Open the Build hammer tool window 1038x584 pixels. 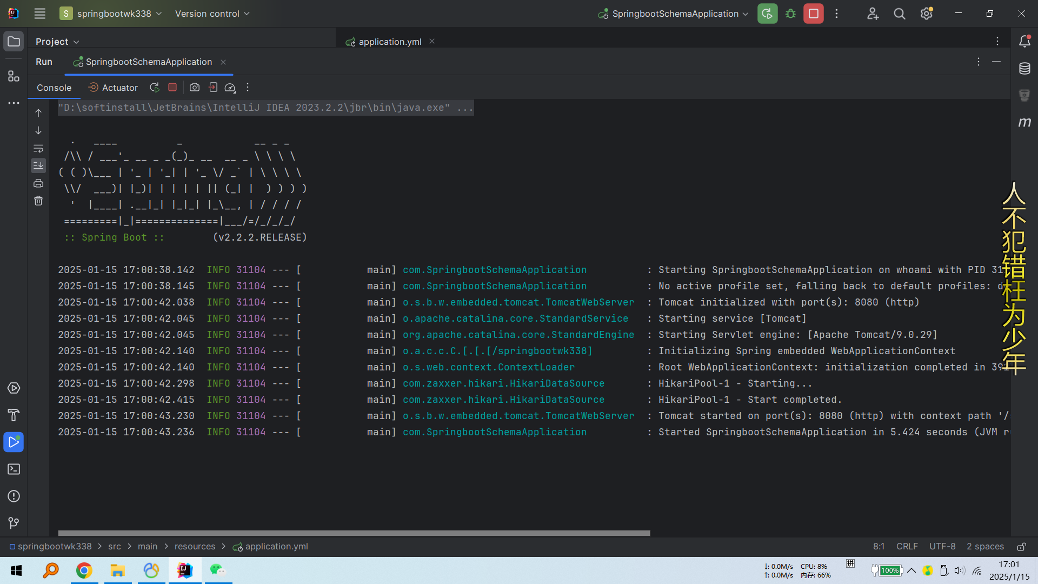click(14, 415)
